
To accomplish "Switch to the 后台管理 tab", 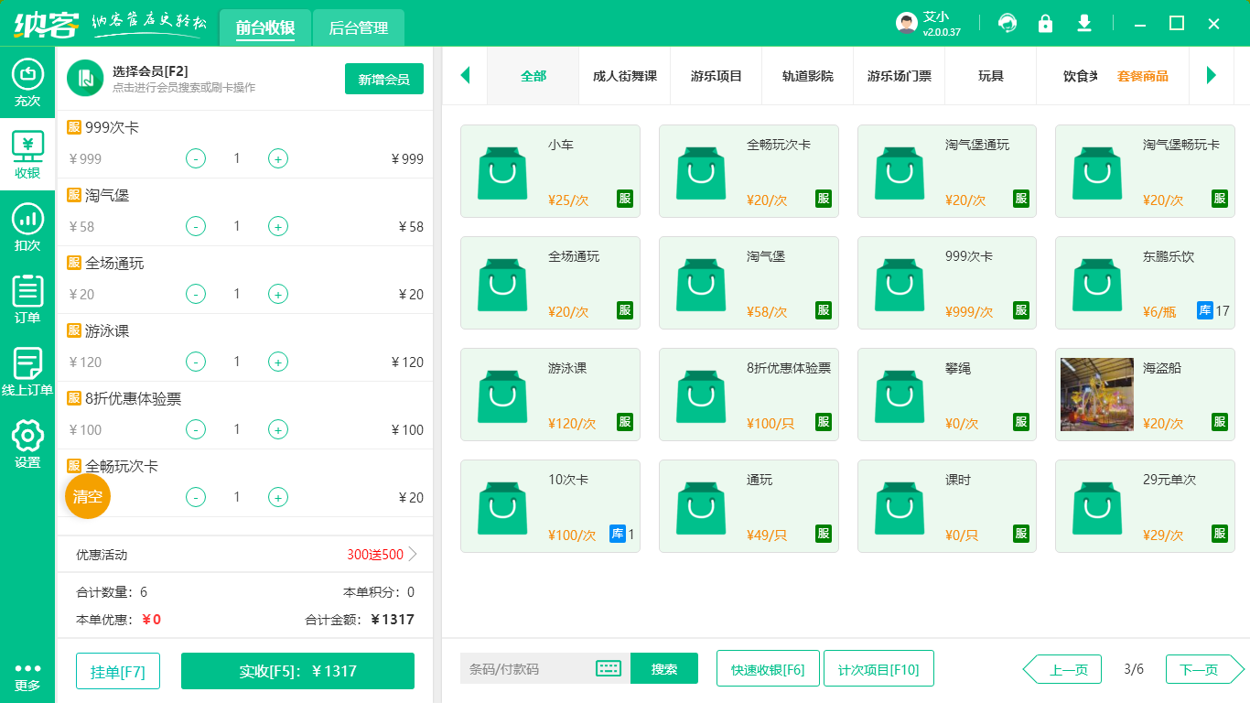I will (358, 27).
